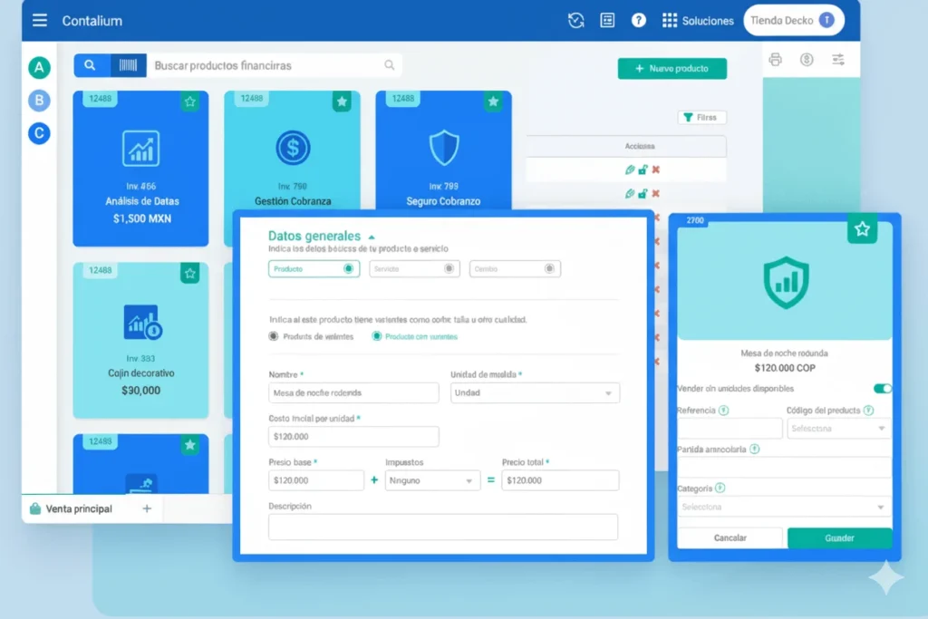Open the hamburger menu next to Contalium
Viewport: 928px width, 619px height.
coord(40,20)
